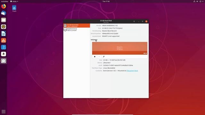Screen dimensions: 205x115
Task: Open Rhythmbox from the dock
Action: click(x=4, y=27)
